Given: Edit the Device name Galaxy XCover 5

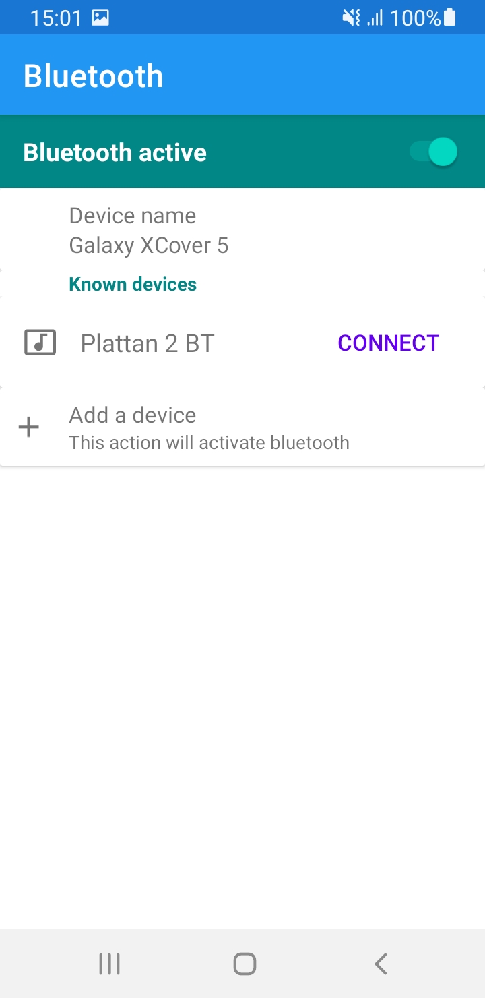Looking at the screenshot, I should [243, 230].
